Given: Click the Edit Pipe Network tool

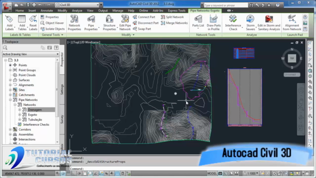Looking at the screenshot, I should point(125,23).
